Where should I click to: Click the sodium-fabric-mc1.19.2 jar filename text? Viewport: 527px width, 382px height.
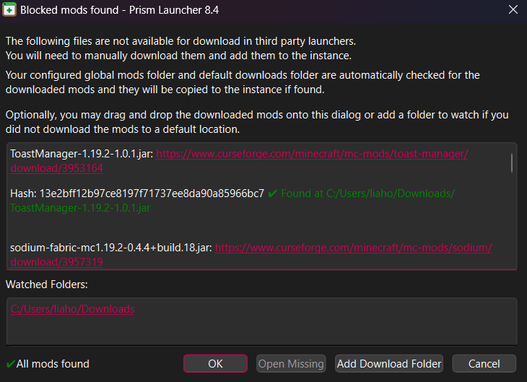(110, 248)
